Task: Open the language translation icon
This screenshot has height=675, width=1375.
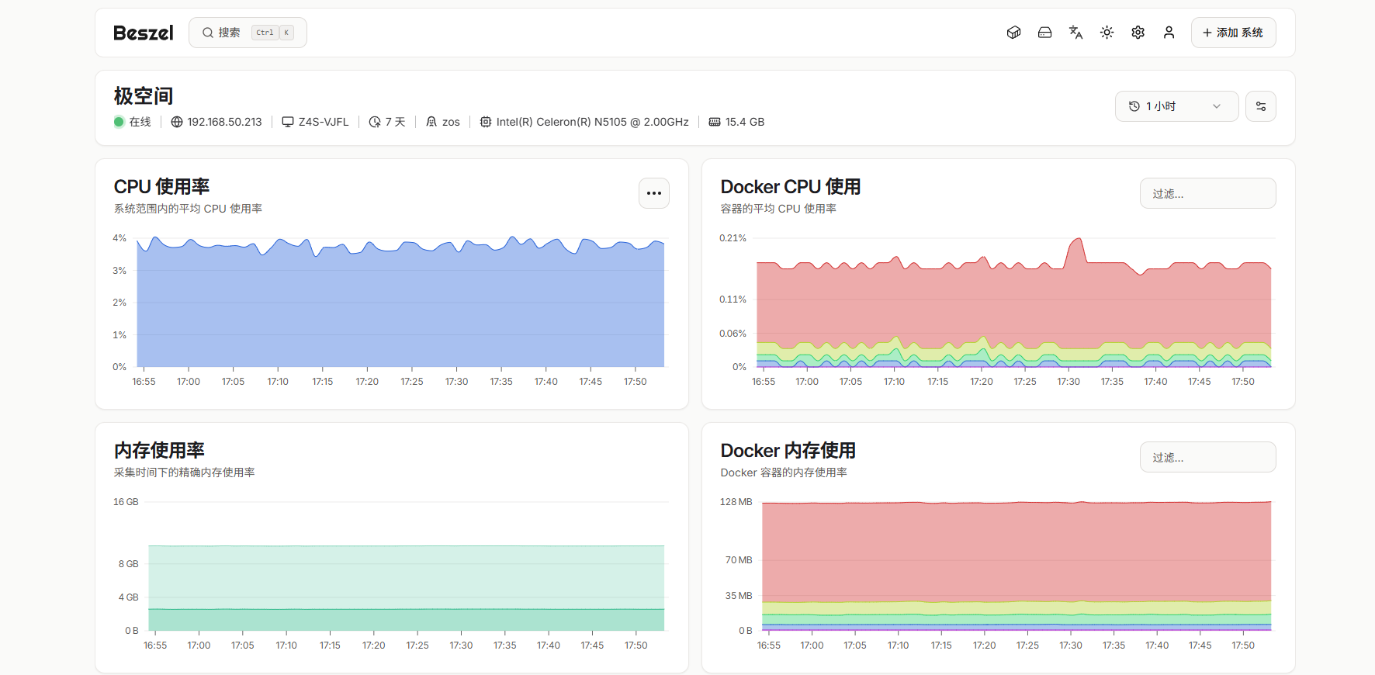Action: pos(1075,33)
